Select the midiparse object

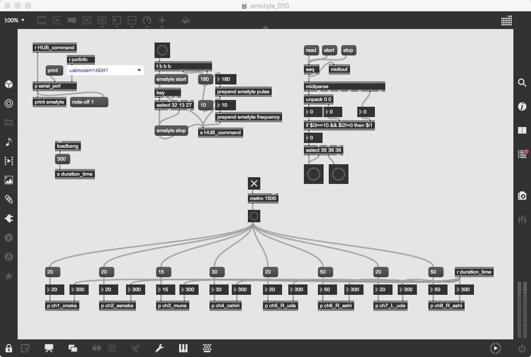point(344,87)
